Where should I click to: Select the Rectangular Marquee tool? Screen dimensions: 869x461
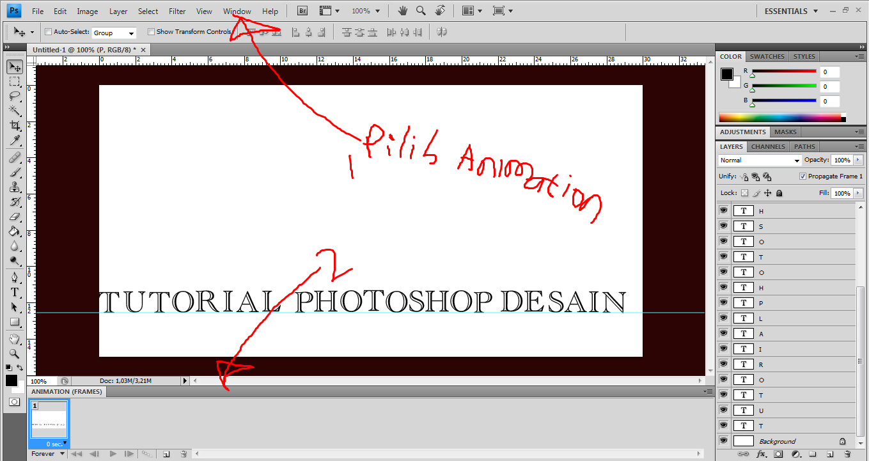coord(15,81)
